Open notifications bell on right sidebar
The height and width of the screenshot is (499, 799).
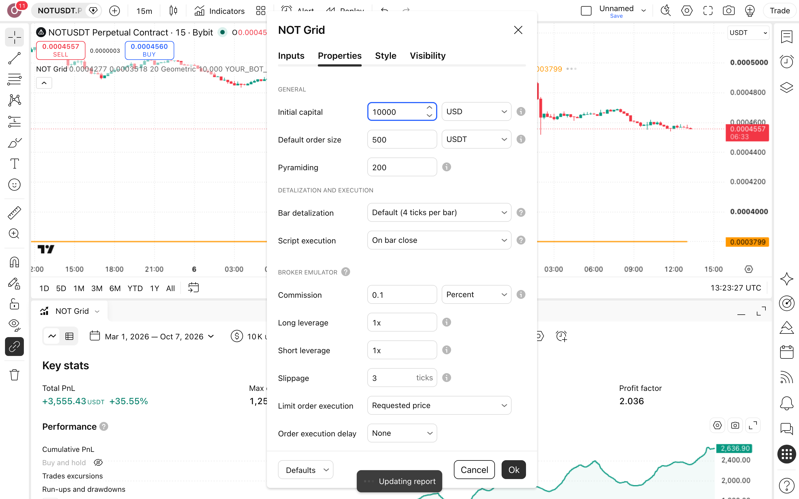point(787,403)
